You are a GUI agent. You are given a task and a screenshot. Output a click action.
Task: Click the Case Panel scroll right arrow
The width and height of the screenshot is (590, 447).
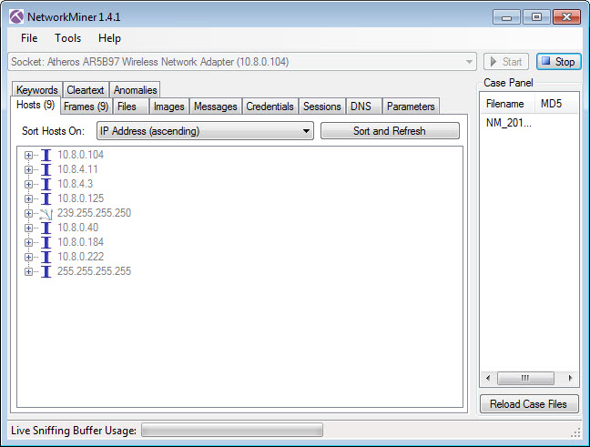point(571,378)
